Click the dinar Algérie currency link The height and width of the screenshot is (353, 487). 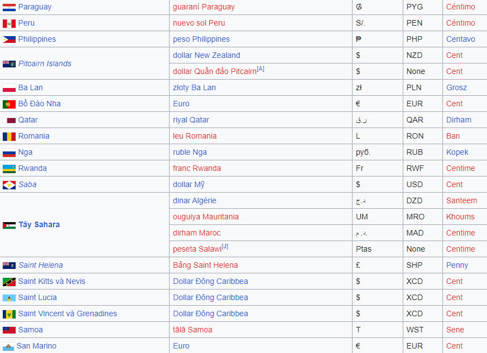[194, 200]
